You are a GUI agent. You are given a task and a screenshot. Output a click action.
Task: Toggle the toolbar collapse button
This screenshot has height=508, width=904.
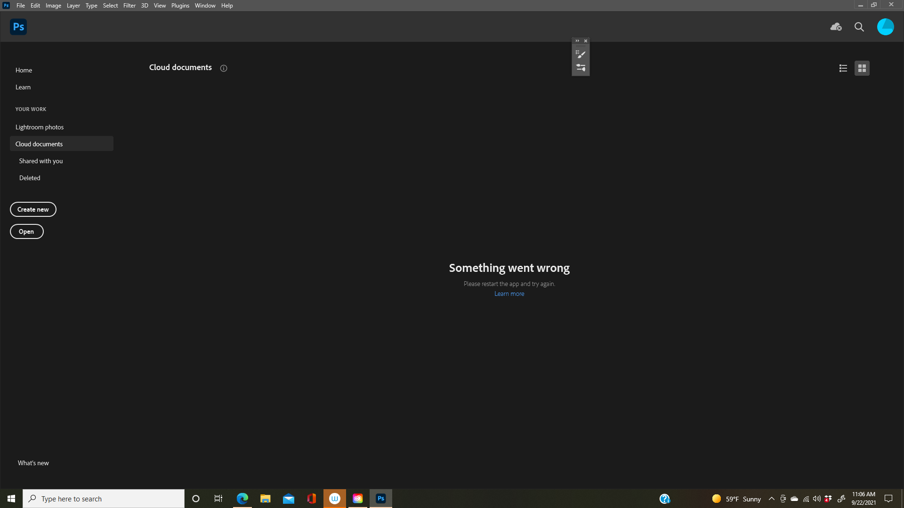coord(577,40)
